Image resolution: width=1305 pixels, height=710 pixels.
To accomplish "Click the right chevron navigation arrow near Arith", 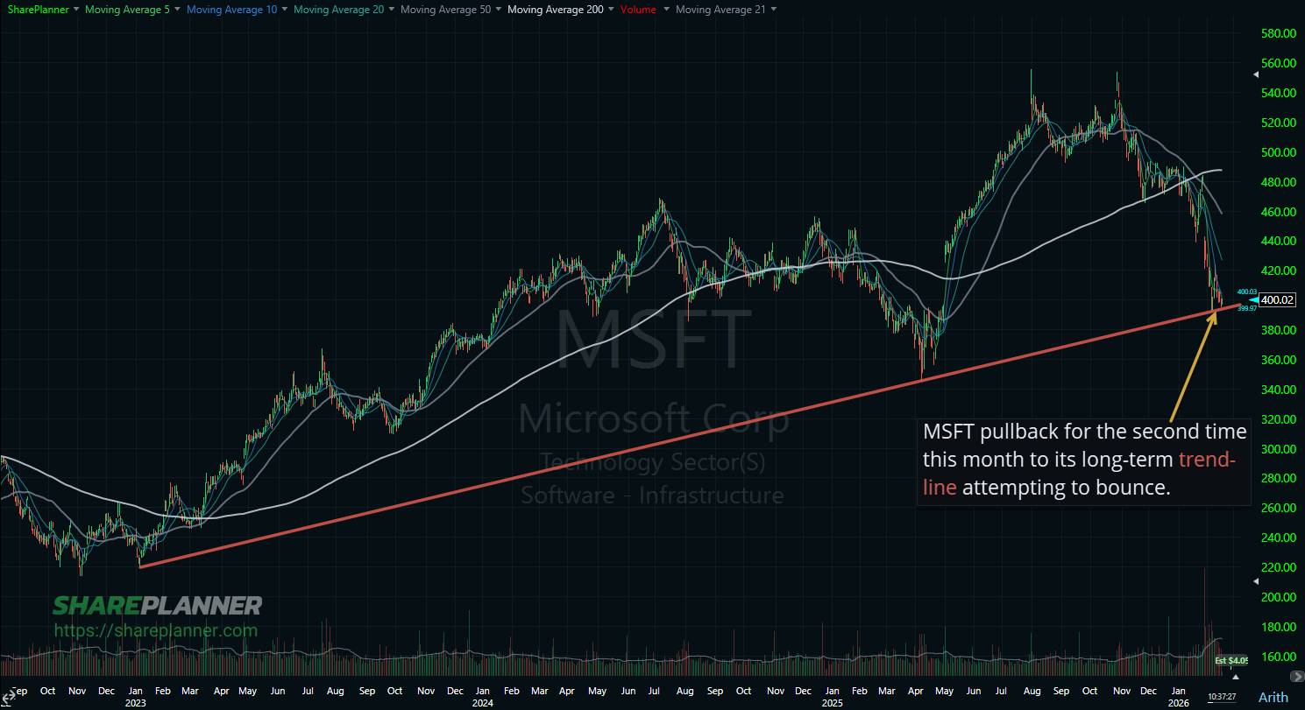I will (x=1296, y=677).
